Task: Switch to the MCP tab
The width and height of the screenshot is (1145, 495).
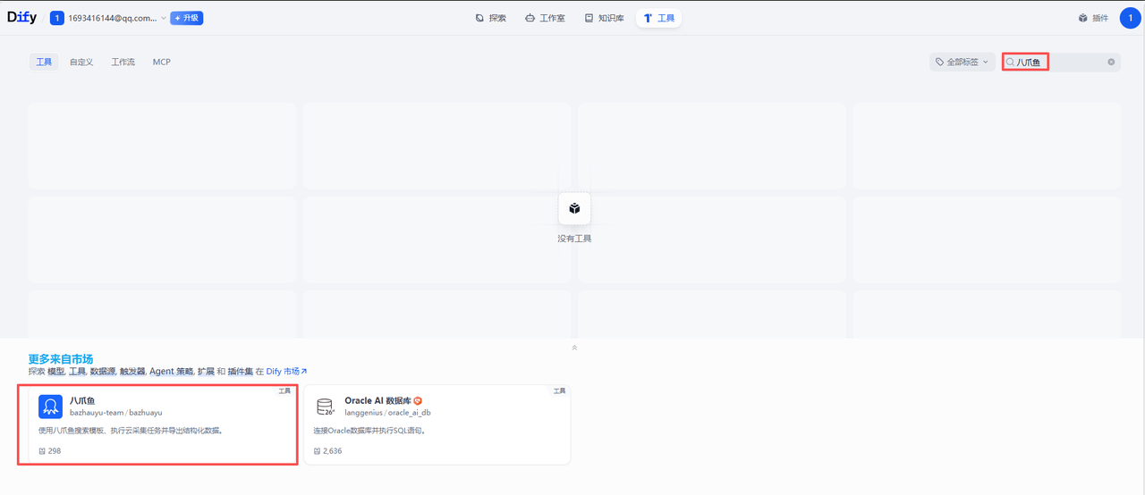Action: 162,62
